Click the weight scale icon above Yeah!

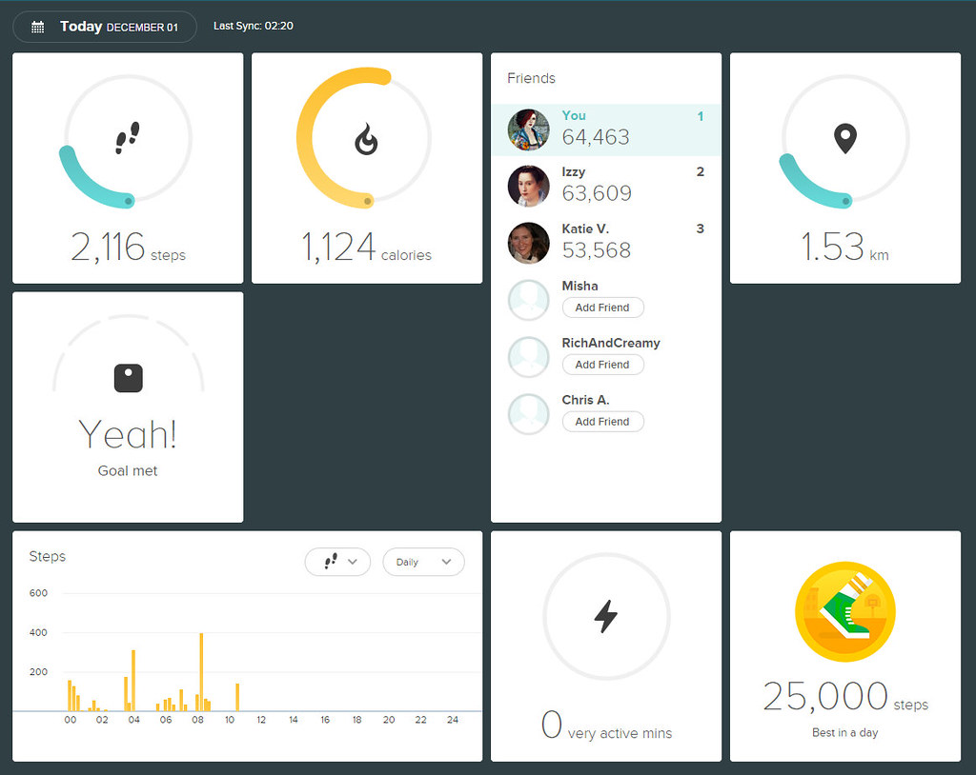129,378
